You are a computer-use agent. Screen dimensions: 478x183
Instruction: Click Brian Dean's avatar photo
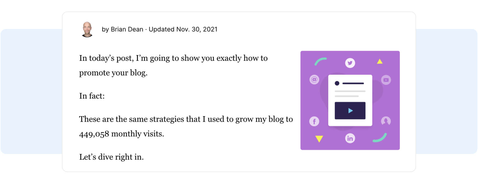coord(87,29)
